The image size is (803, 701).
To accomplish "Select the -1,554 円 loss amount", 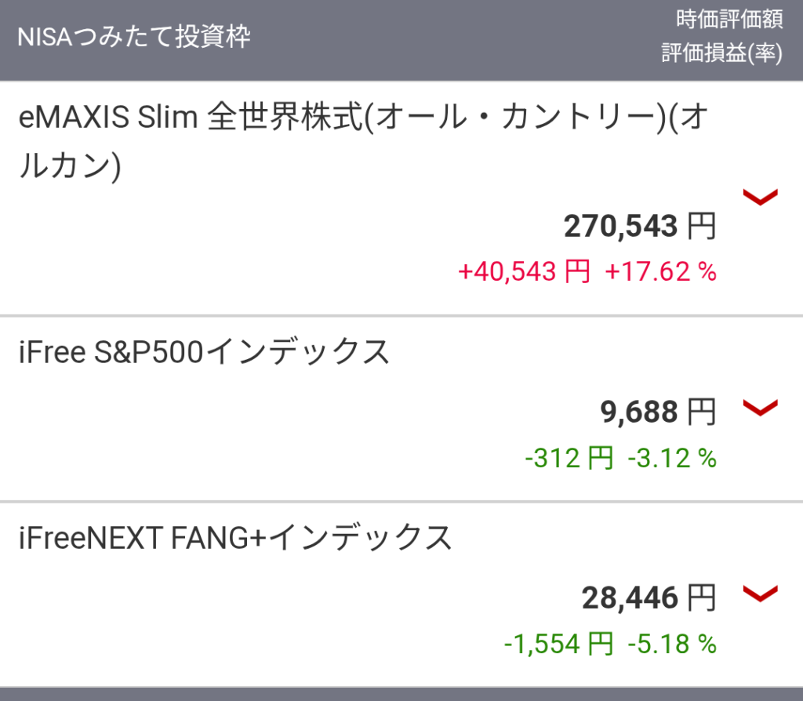I will [558, 645].
